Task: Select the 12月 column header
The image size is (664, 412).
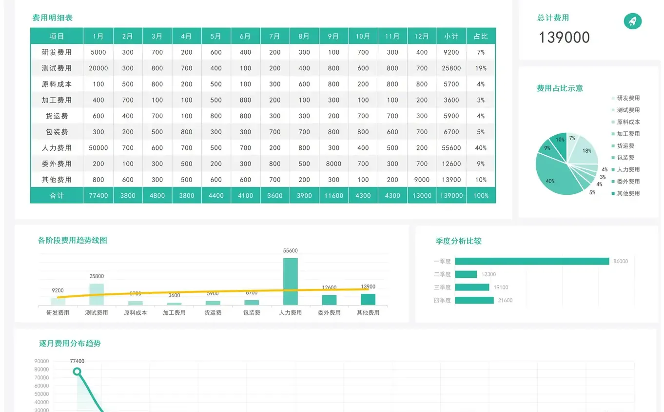Action: (422, 36)
